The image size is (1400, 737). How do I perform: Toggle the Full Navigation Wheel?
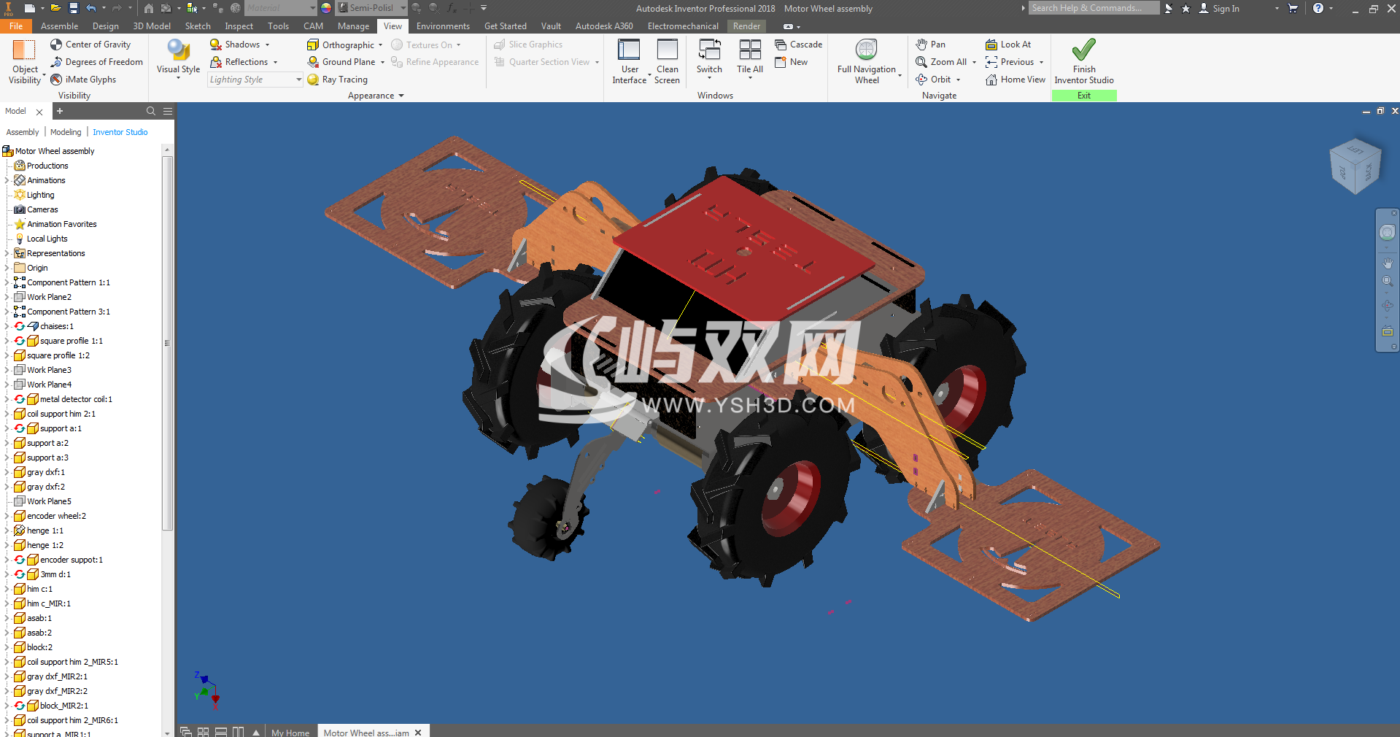(x=866, y=62)
